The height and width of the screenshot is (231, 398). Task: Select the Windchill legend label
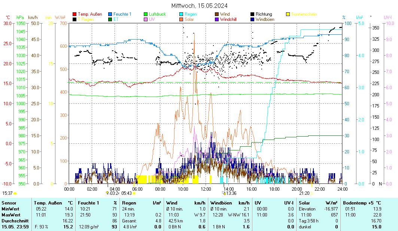[228, 19]
